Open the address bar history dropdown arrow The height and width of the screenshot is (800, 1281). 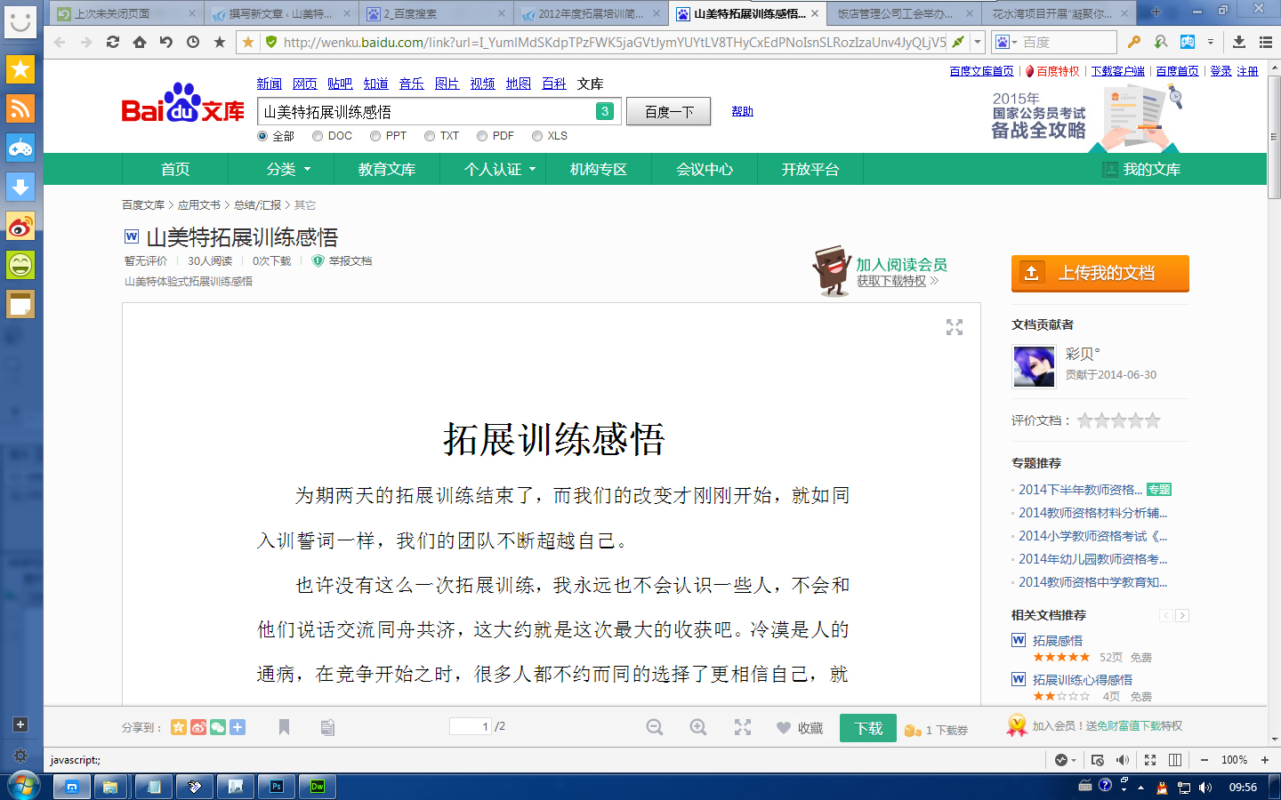click(978, 42)
